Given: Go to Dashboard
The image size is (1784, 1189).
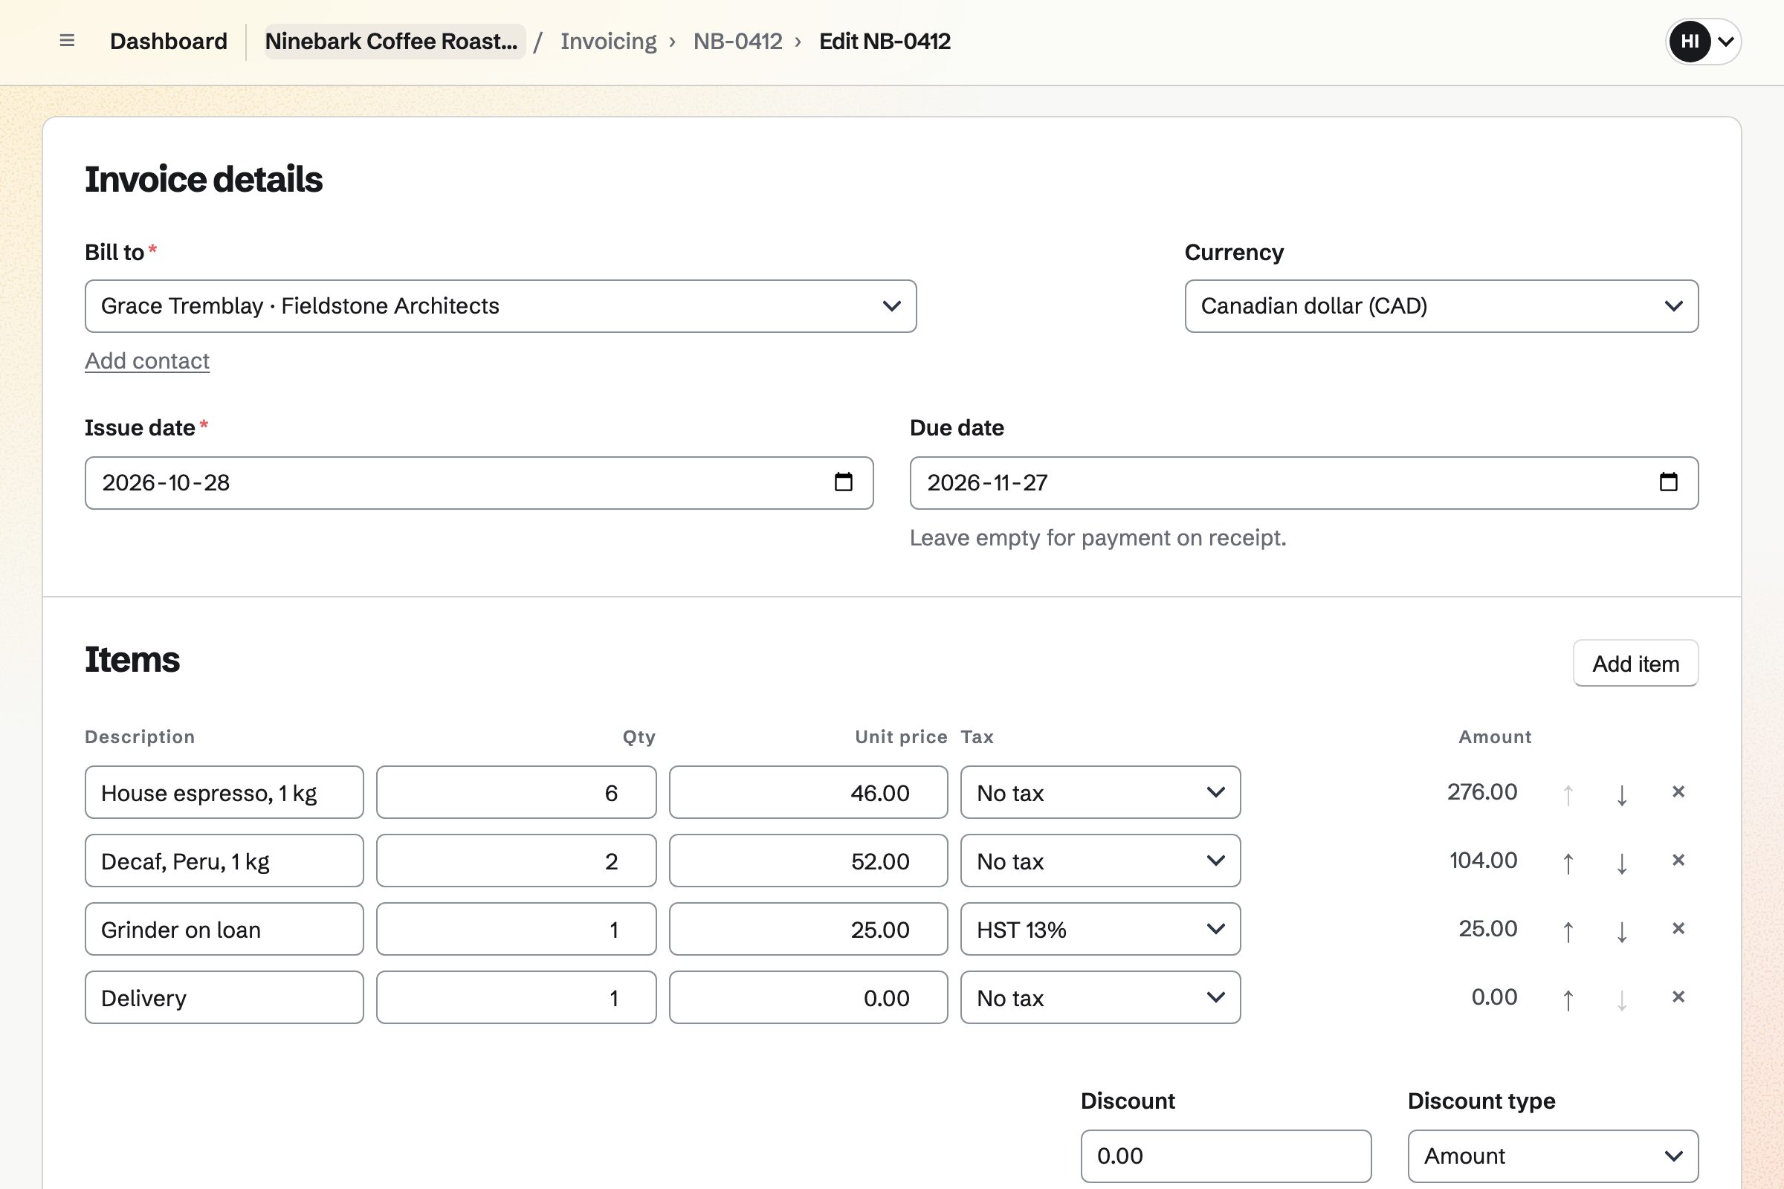Looking at the screenshot, I should point(169,41).
